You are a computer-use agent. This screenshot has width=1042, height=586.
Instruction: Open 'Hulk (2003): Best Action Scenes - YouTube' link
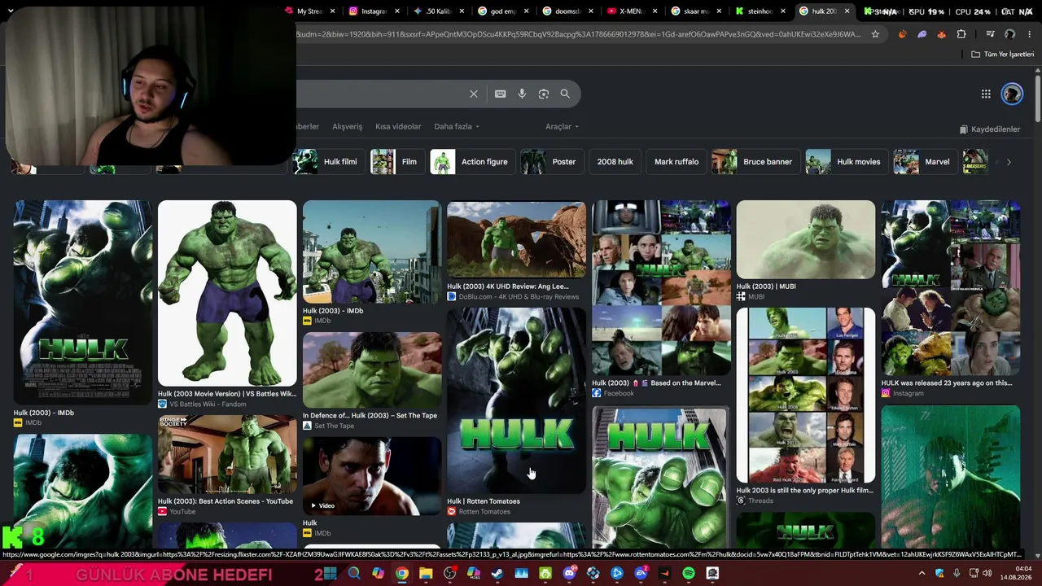click(x=225, y=501)
